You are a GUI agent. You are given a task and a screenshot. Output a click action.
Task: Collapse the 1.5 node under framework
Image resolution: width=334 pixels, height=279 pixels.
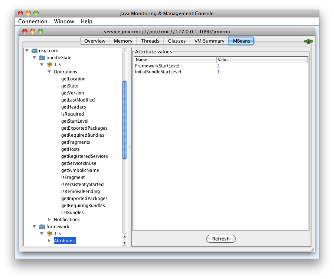click(x=42, y=233)
